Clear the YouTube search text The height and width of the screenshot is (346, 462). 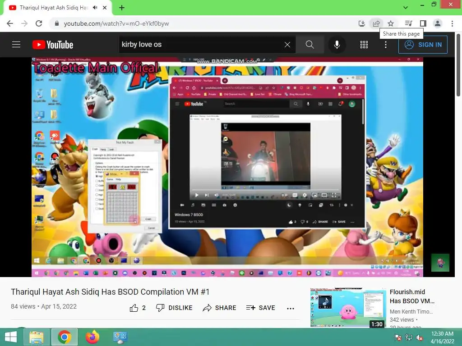pos(287,45)
